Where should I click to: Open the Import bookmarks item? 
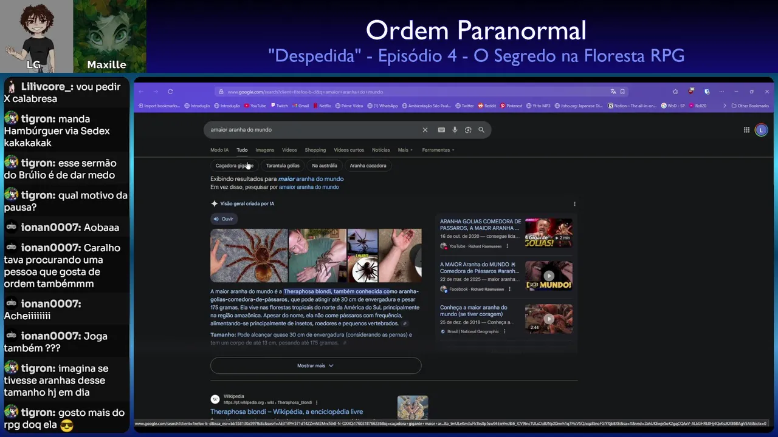pyautogui.click(x=159, y=106)
